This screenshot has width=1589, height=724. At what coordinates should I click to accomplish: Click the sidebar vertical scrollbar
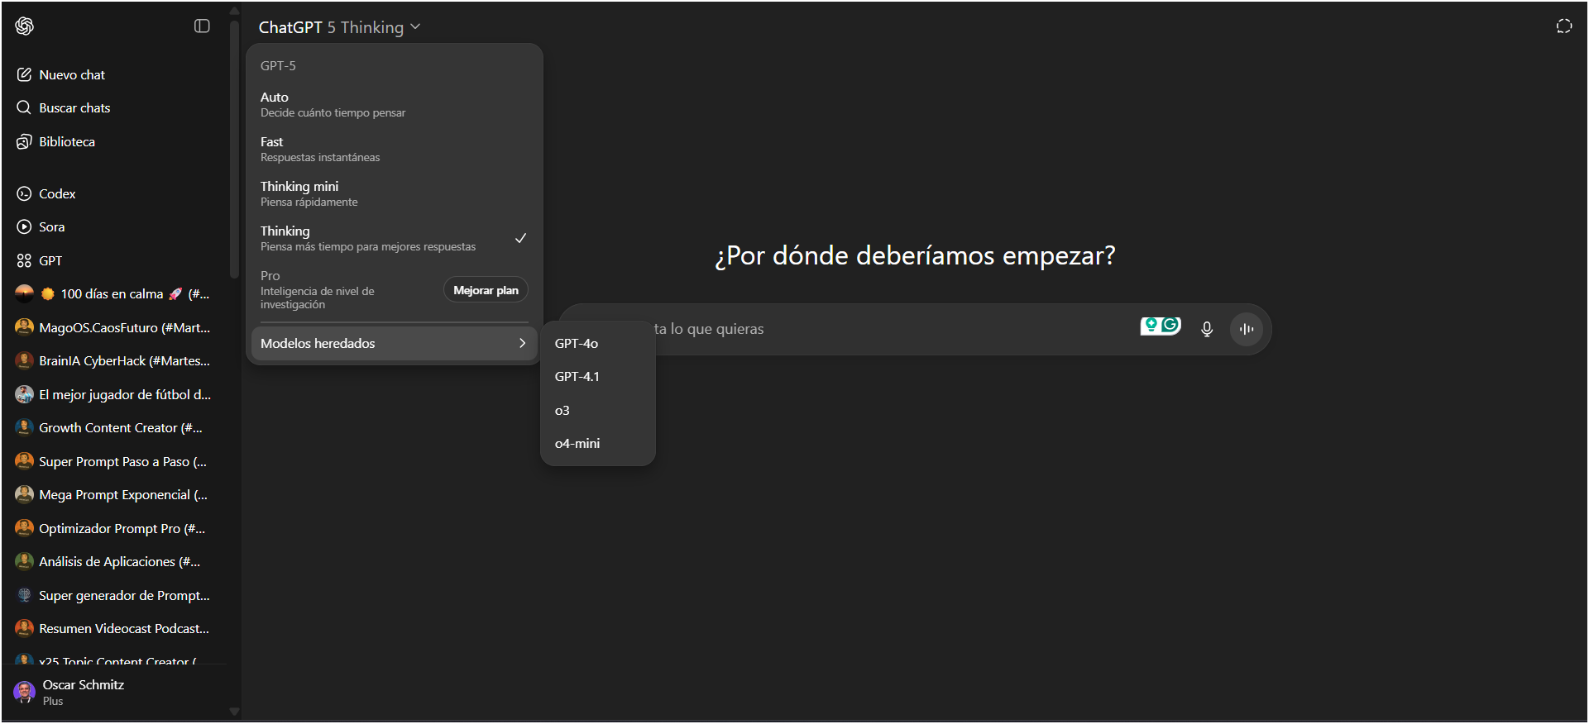(x=235, y=149)
